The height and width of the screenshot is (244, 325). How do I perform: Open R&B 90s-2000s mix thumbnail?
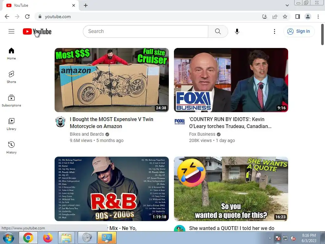click(x=112, y=189)
